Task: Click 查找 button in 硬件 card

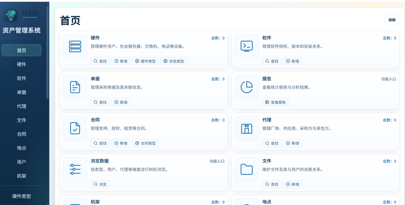Action: click(100, 61)
